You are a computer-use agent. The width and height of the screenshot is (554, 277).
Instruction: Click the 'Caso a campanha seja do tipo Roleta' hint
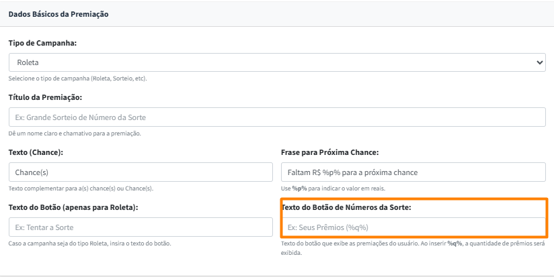click(x=89, y=243)
